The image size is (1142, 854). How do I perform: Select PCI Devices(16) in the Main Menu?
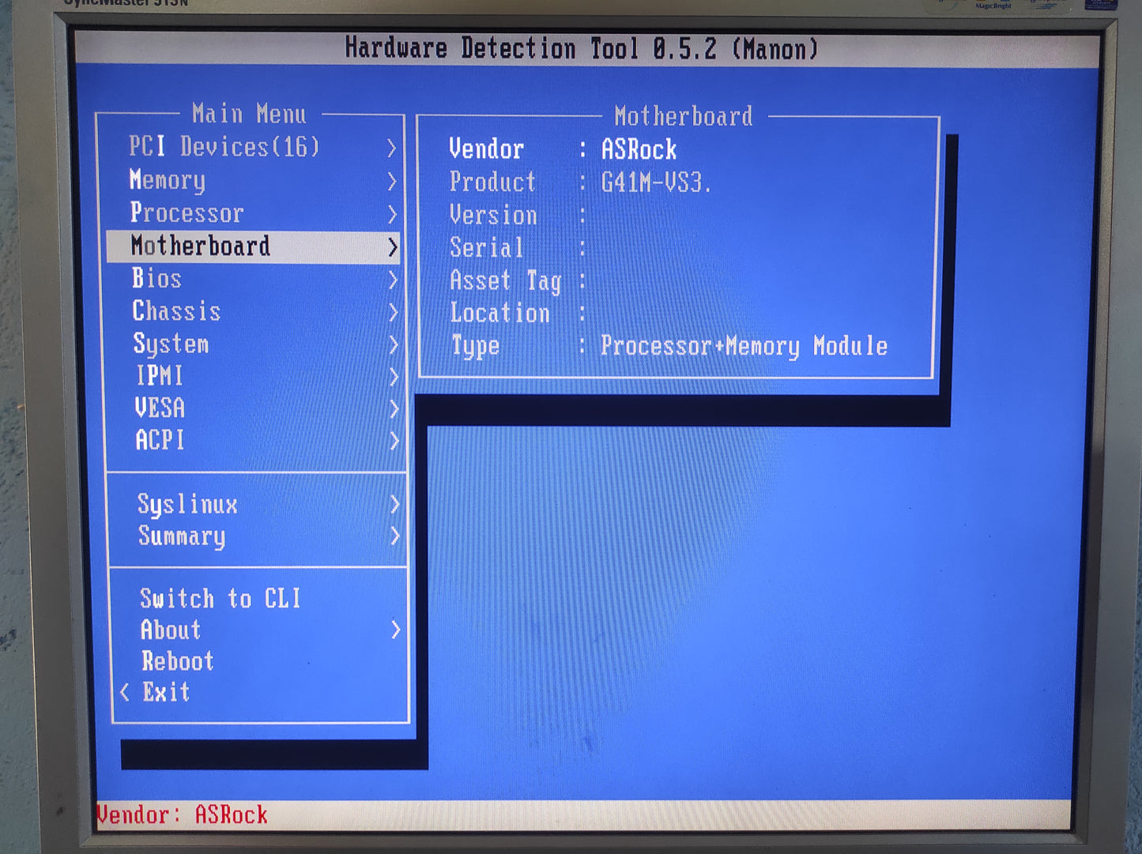click(224, 146)
